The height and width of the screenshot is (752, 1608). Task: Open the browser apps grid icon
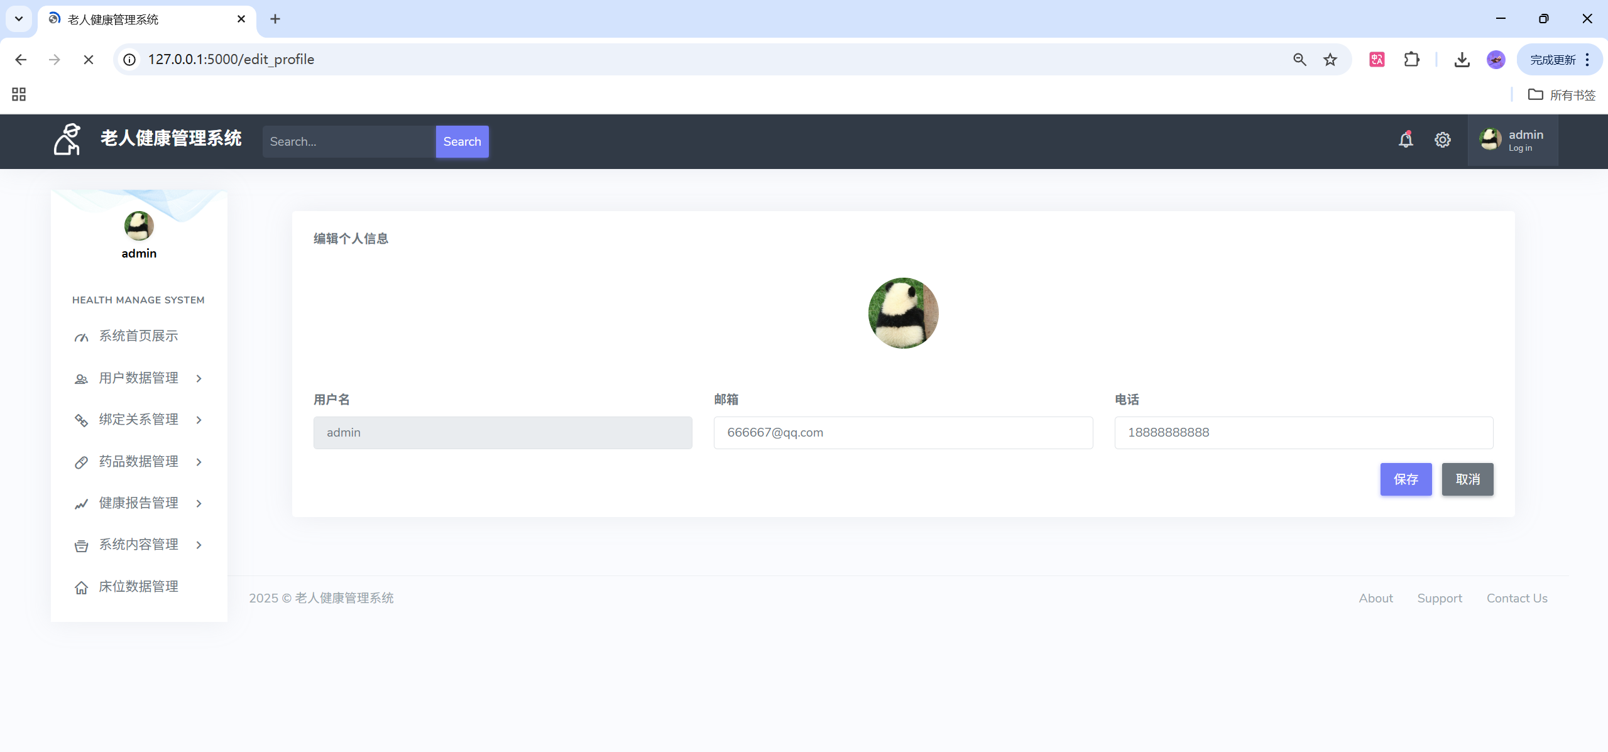[x=19, y=94]
